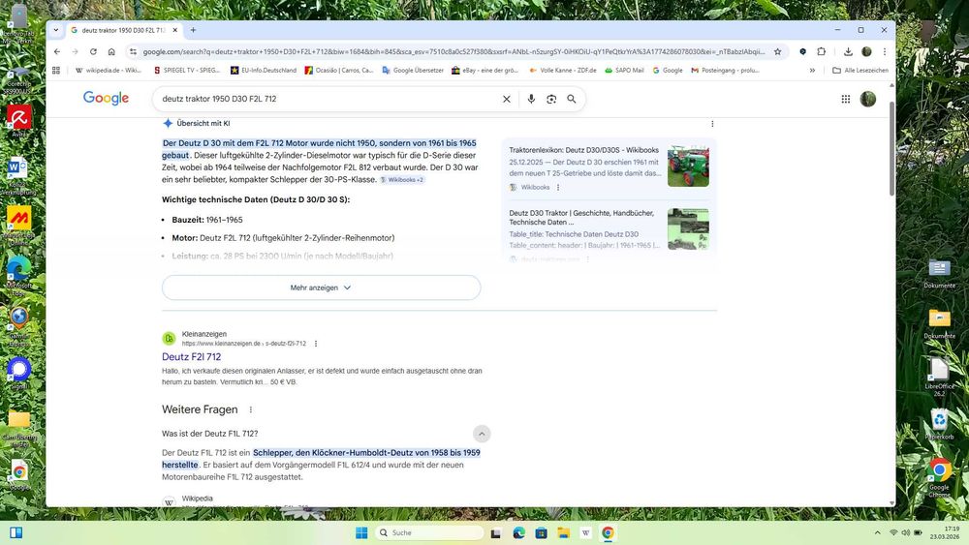Click Windows taskbar Suche search box
The image size is (969, 545).
(x=429, y=532)
